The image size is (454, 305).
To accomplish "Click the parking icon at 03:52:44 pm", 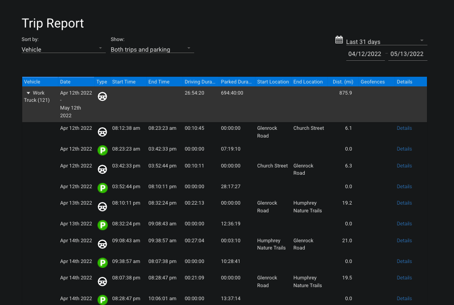I will pos(102,188).
